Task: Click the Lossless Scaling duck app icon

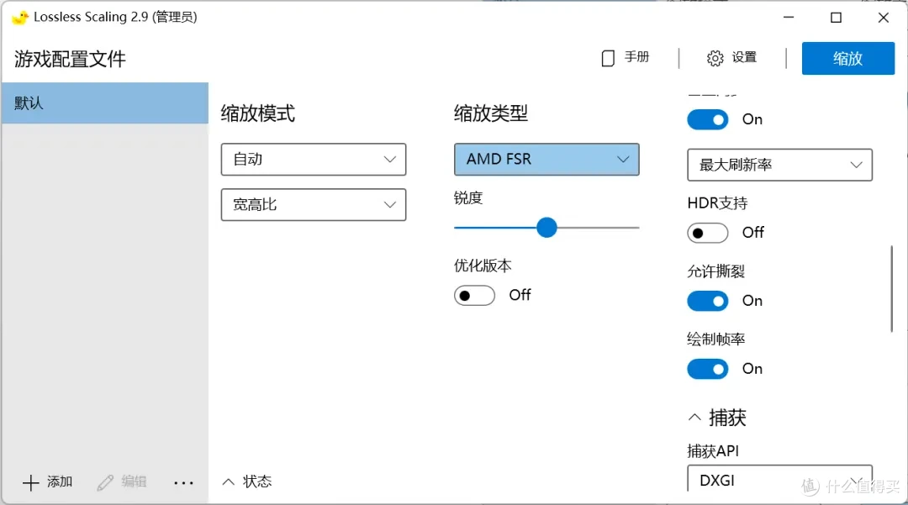Action: point(19,18)
